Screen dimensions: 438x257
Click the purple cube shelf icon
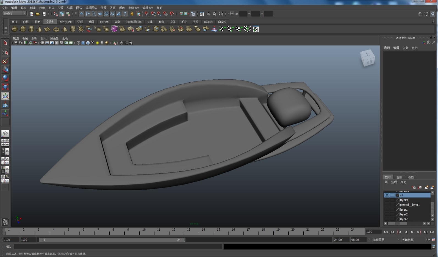114,29
